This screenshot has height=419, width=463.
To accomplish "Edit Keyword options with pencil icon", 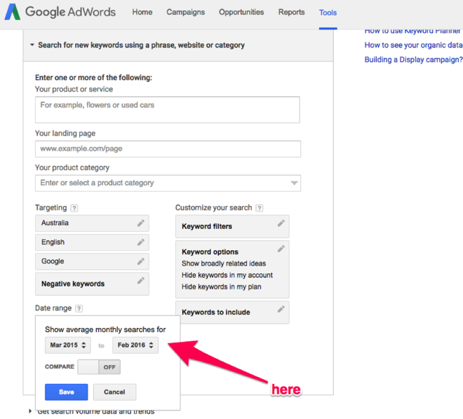I will 281,249.
